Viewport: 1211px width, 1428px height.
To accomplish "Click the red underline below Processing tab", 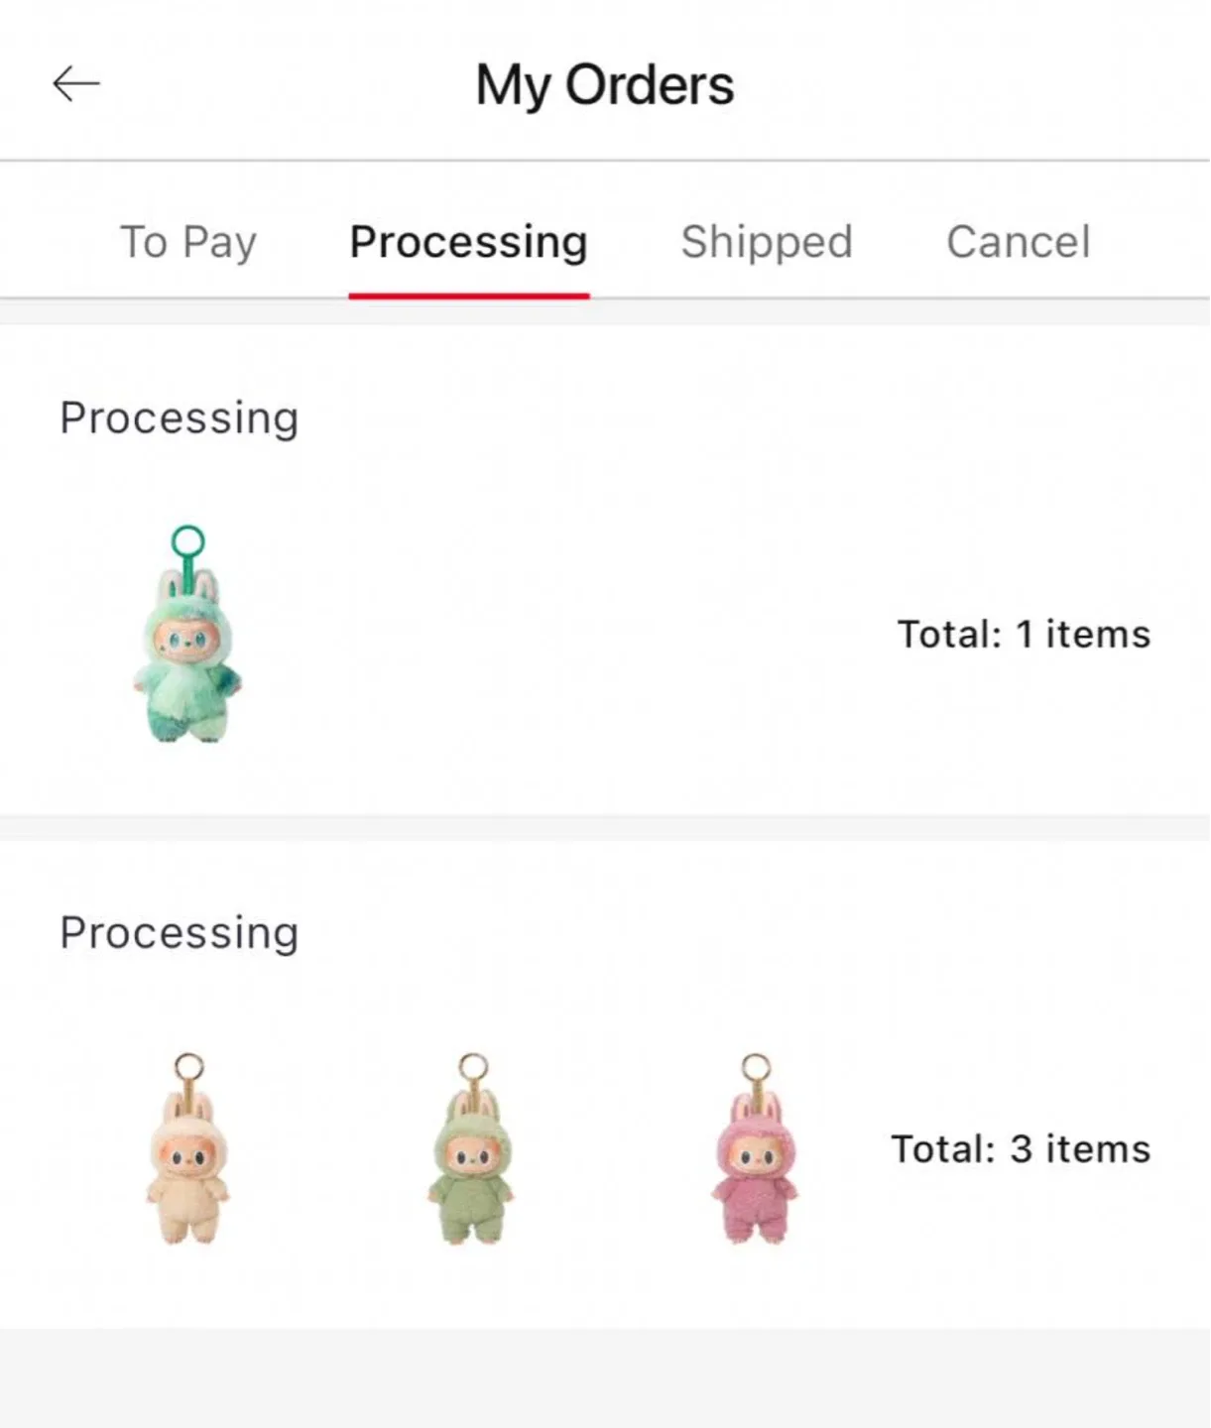I will pos(468,294).
